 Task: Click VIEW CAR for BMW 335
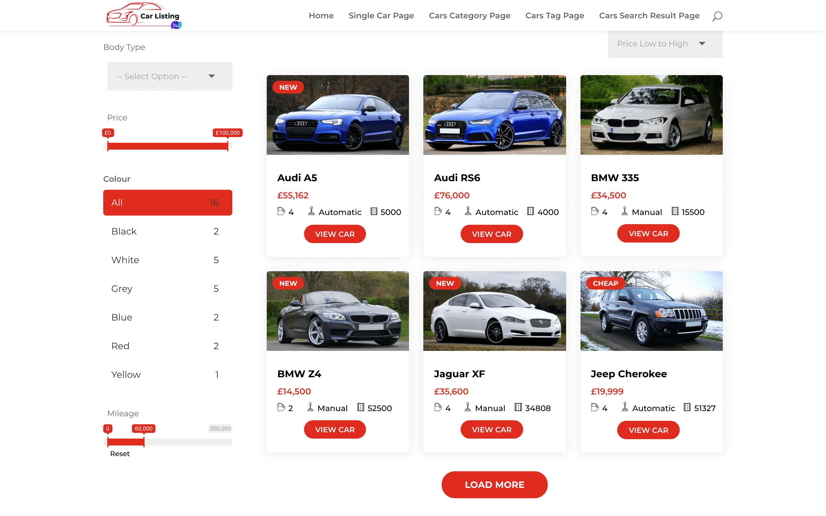[x=648, y=233]
